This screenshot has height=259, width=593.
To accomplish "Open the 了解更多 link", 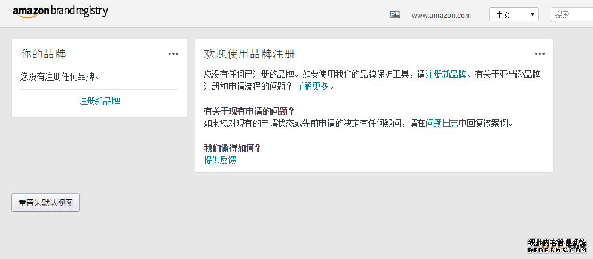I will coord(313,87).
